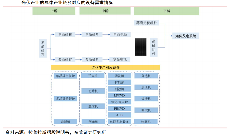
Task: Select the 单晶电池 box
Action: tap(120, 34)
